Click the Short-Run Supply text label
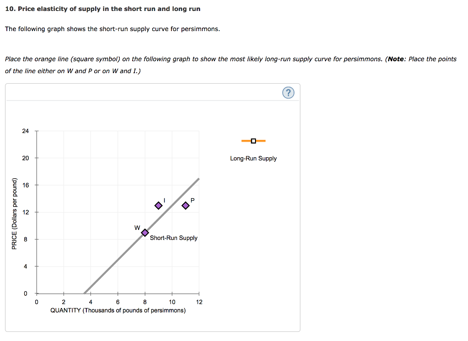468x341 pixels. pos(175,238)
